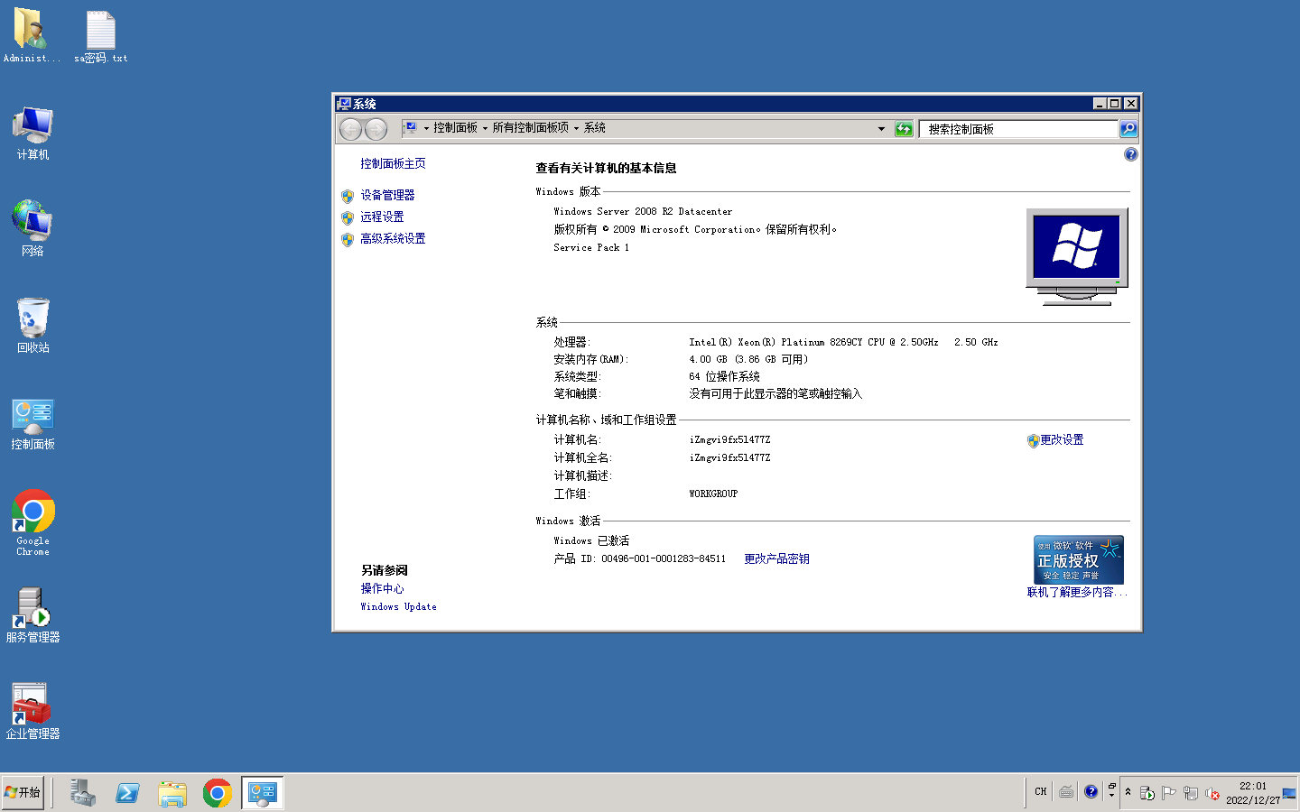Click SQL server service tray icon
This screenshot has width=1300, height=812.
(x=1147, y=793)
